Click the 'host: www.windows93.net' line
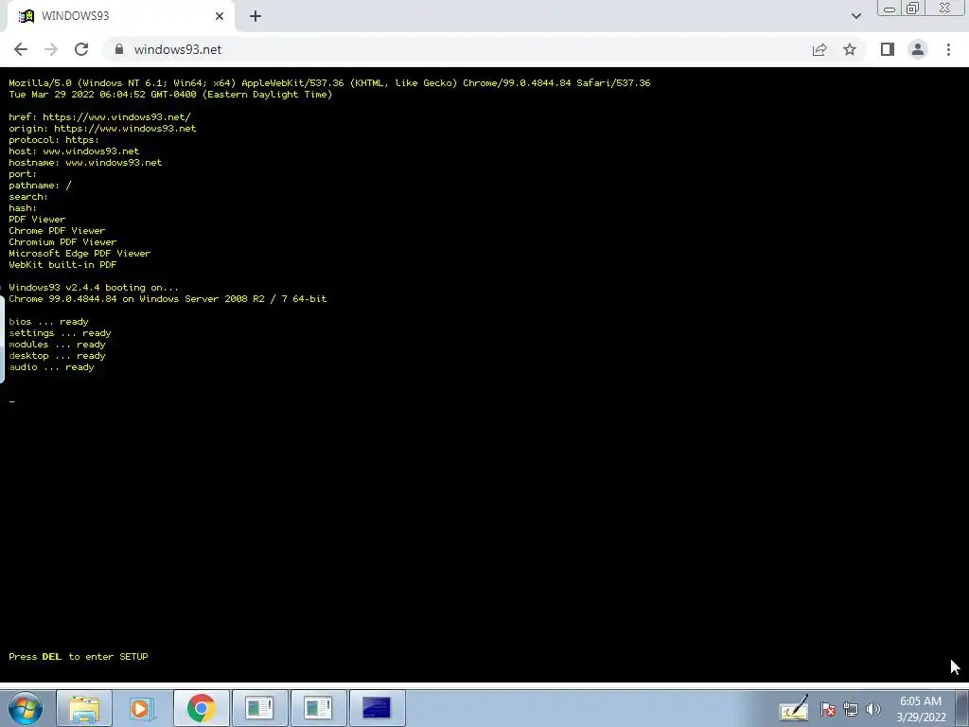Viewport: 969px width, 727px height. (74, 151)
